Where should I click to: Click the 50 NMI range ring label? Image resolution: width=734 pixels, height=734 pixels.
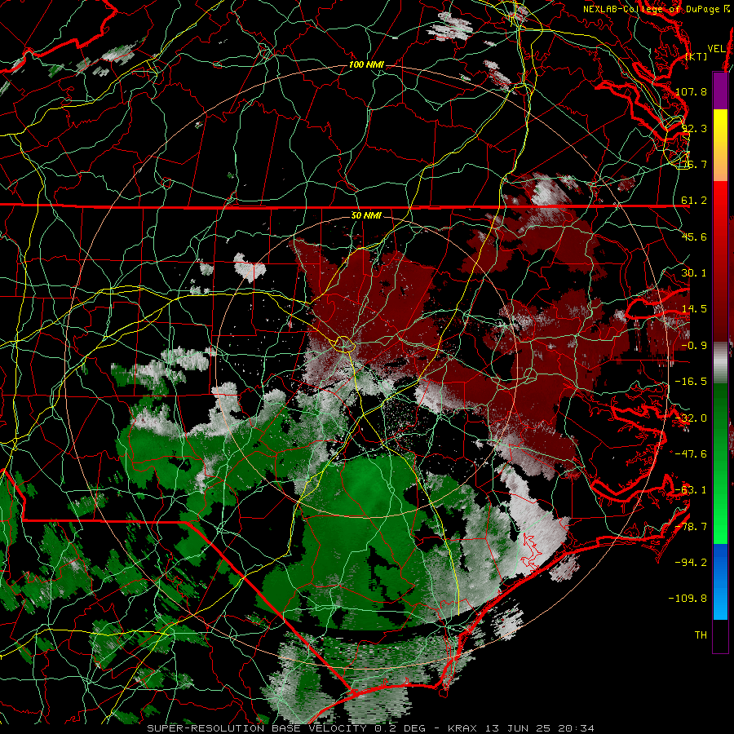(x=366, y=215)
